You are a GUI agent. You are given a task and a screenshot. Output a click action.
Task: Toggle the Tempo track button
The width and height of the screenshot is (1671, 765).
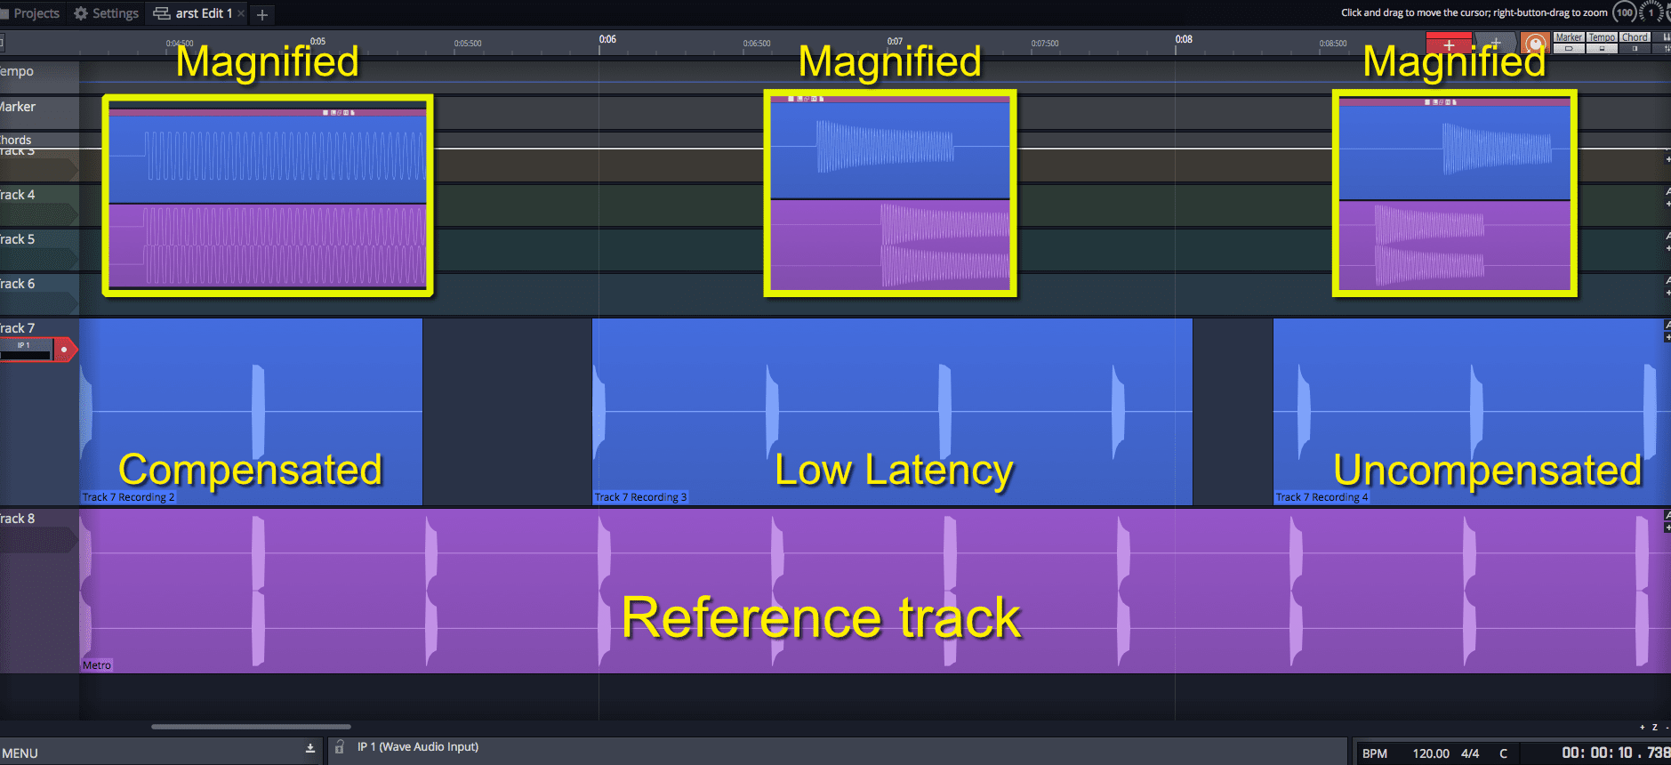[x=1602, y=37]
